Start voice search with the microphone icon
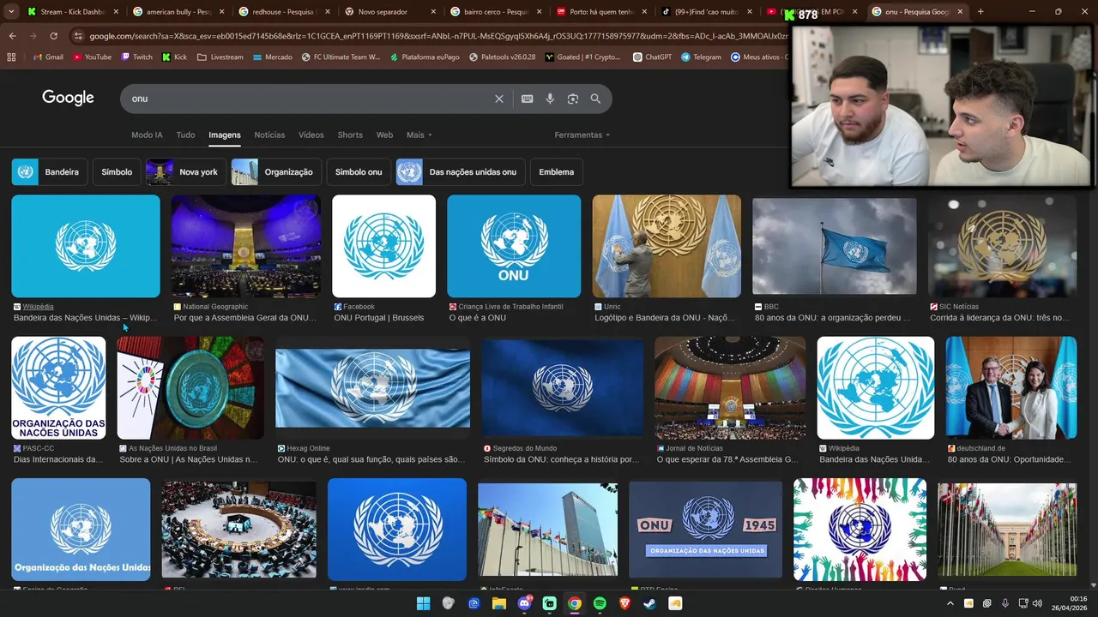Viewport: 1098px width, 617px height. tap(550, 99)
